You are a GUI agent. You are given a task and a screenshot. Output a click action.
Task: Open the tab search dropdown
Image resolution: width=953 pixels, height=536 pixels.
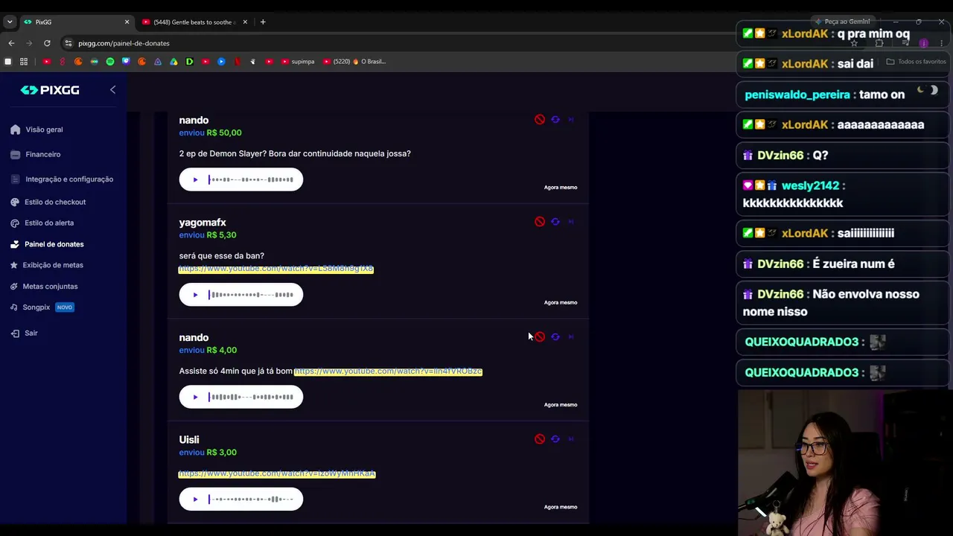click(10, 22)
